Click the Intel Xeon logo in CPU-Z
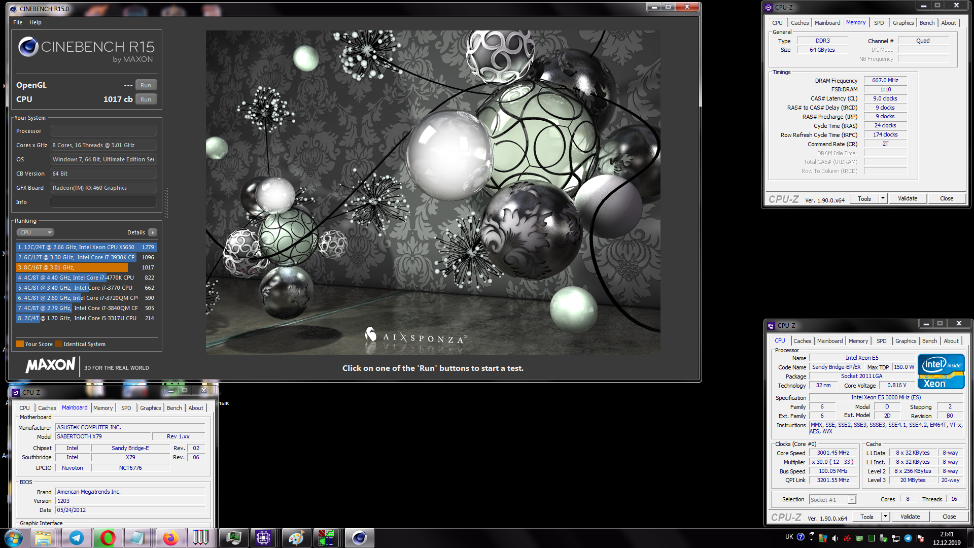 click(941, 371)
